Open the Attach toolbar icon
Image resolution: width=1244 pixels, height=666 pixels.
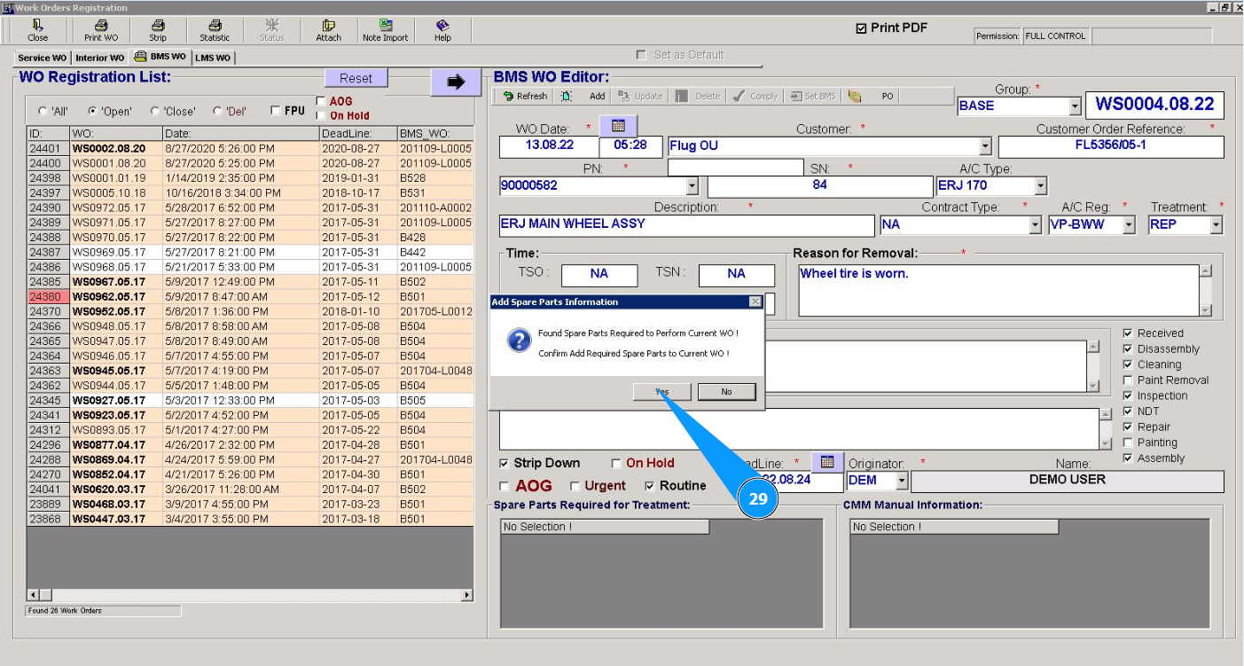tap(328, 30)
